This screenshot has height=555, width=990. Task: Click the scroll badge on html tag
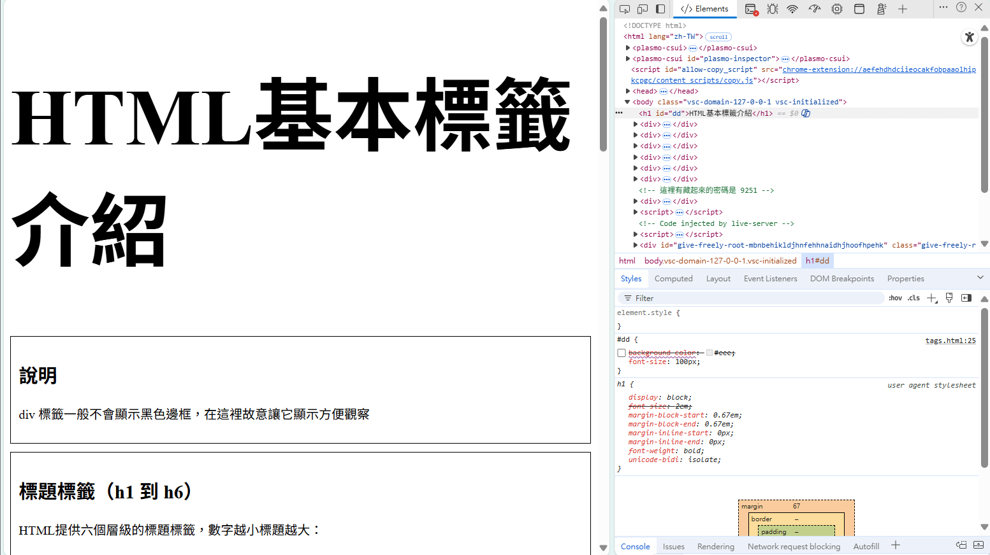pyautogui.click(x=718, y=37)
